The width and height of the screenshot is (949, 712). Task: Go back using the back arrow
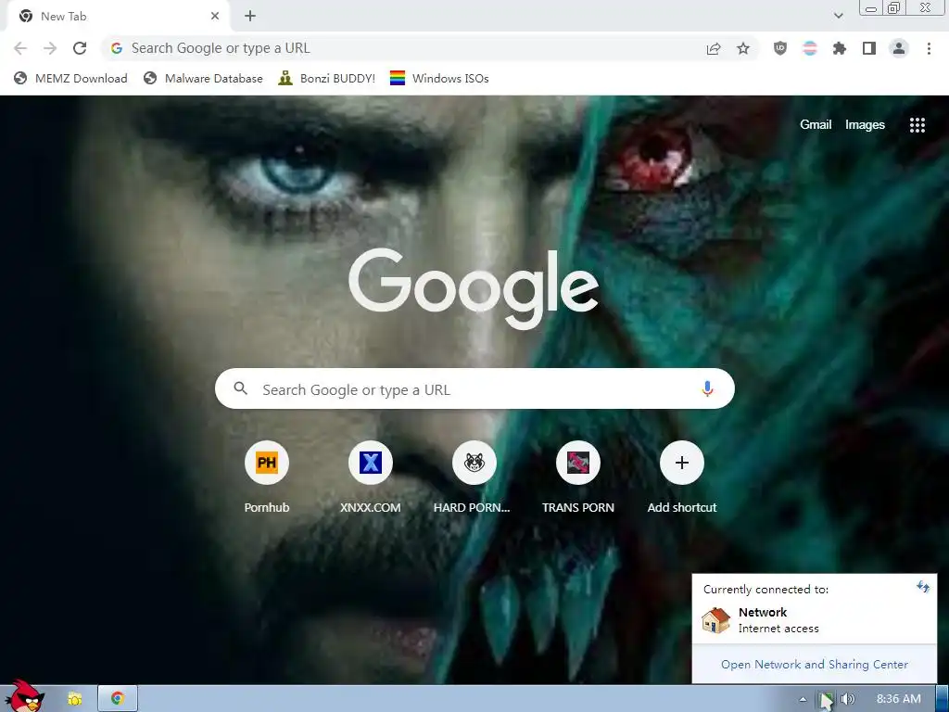(x=20, y=48)
